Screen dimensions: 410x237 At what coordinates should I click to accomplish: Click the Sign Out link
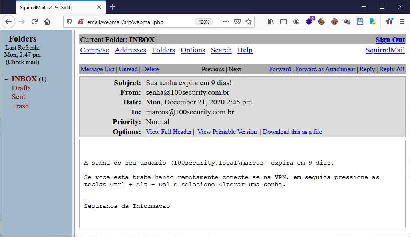pos(390,40)
